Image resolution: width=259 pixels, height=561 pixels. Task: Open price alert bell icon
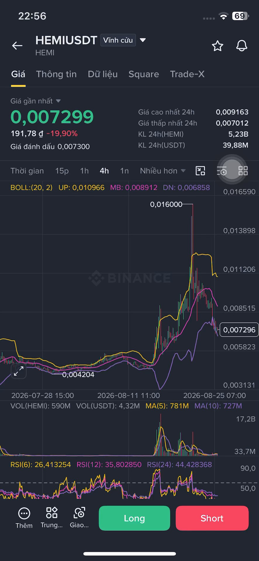[242, 46]
